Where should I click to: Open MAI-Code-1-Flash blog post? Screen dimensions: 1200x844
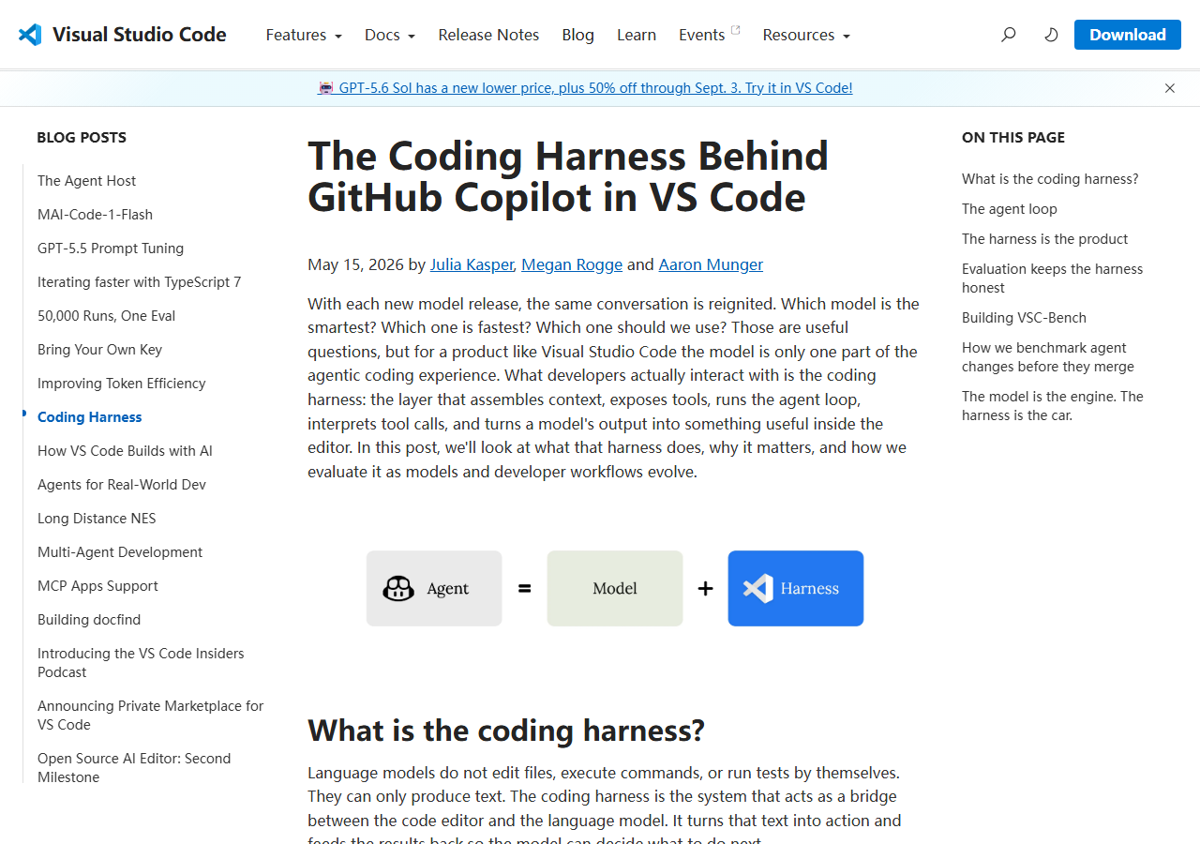click(x=95, y=215)
